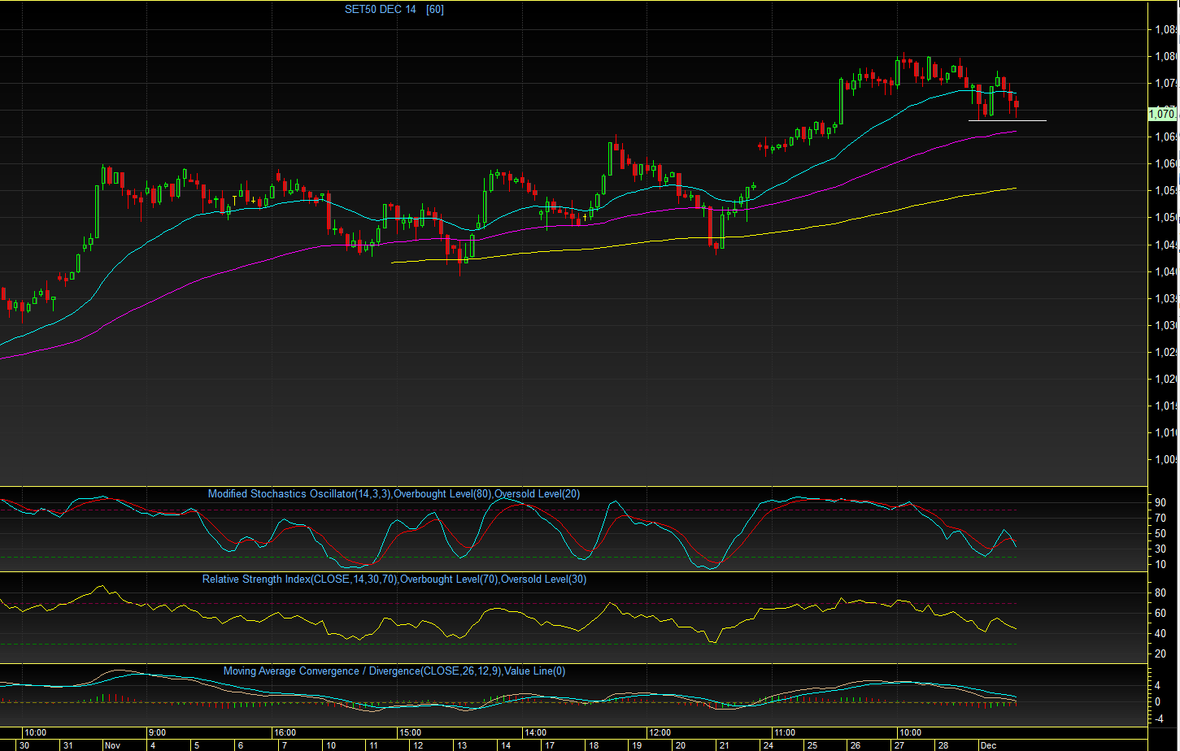
Task: Select date 17 on the date axis
Action: [550, 745]
